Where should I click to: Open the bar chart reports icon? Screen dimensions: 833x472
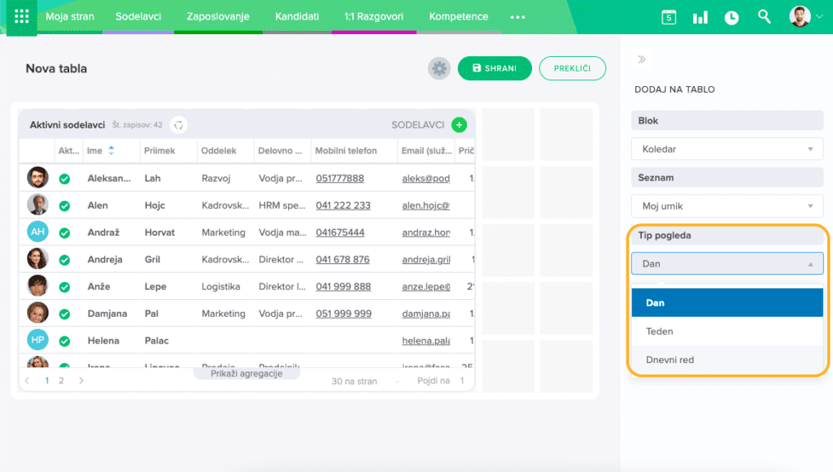point(700,17)
